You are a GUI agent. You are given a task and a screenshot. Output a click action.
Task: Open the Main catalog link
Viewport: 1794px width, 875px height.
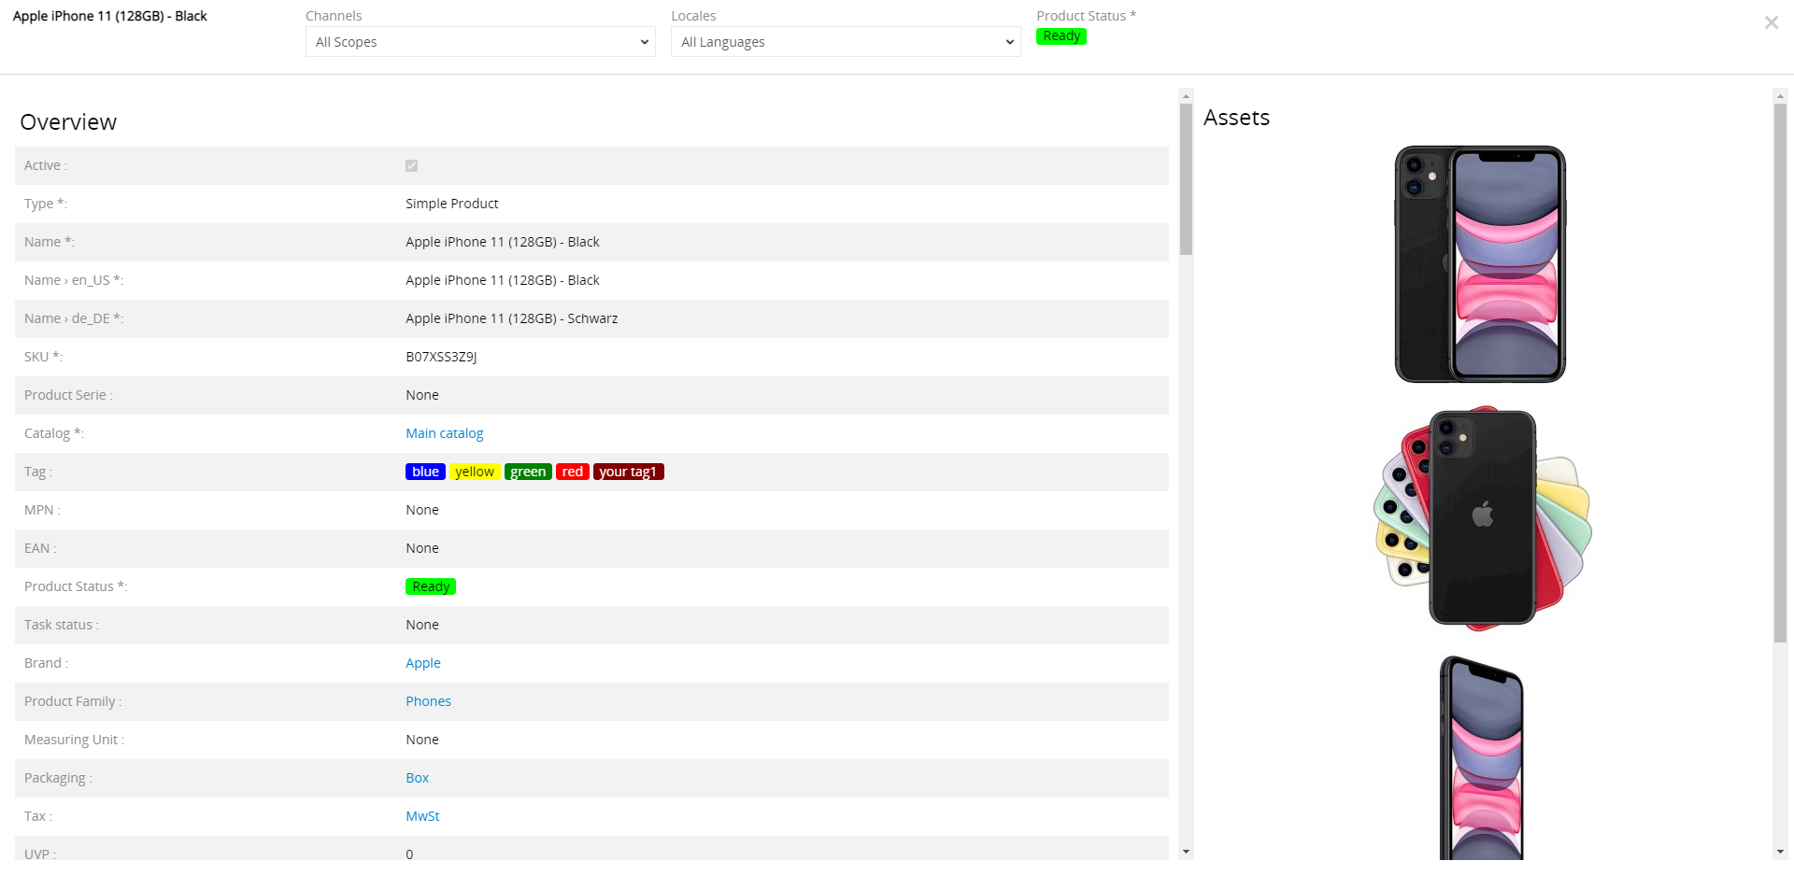[444, 433]
